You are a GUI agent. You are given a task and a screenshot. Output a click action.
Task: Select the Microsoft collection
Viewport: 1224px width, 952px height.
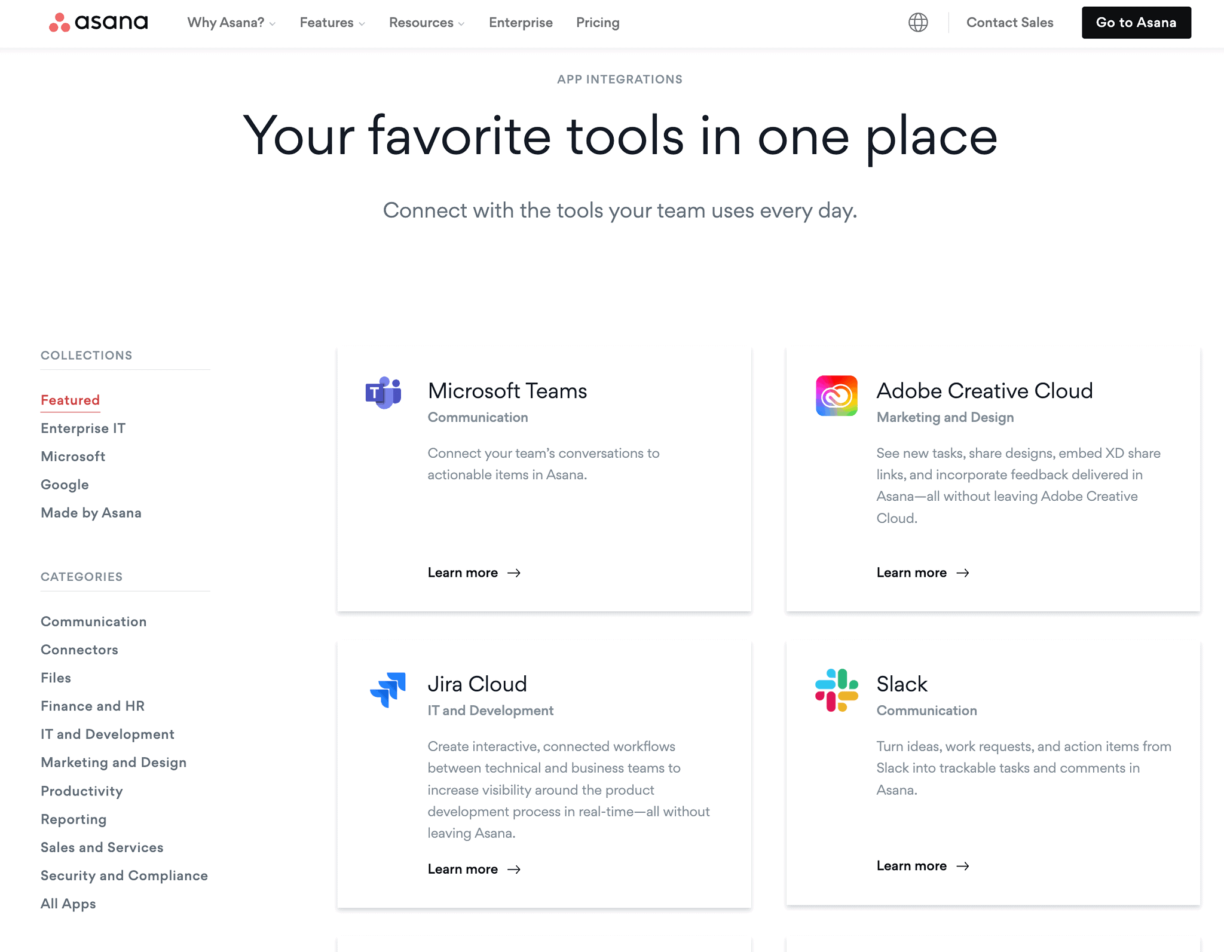coord(73,457)
